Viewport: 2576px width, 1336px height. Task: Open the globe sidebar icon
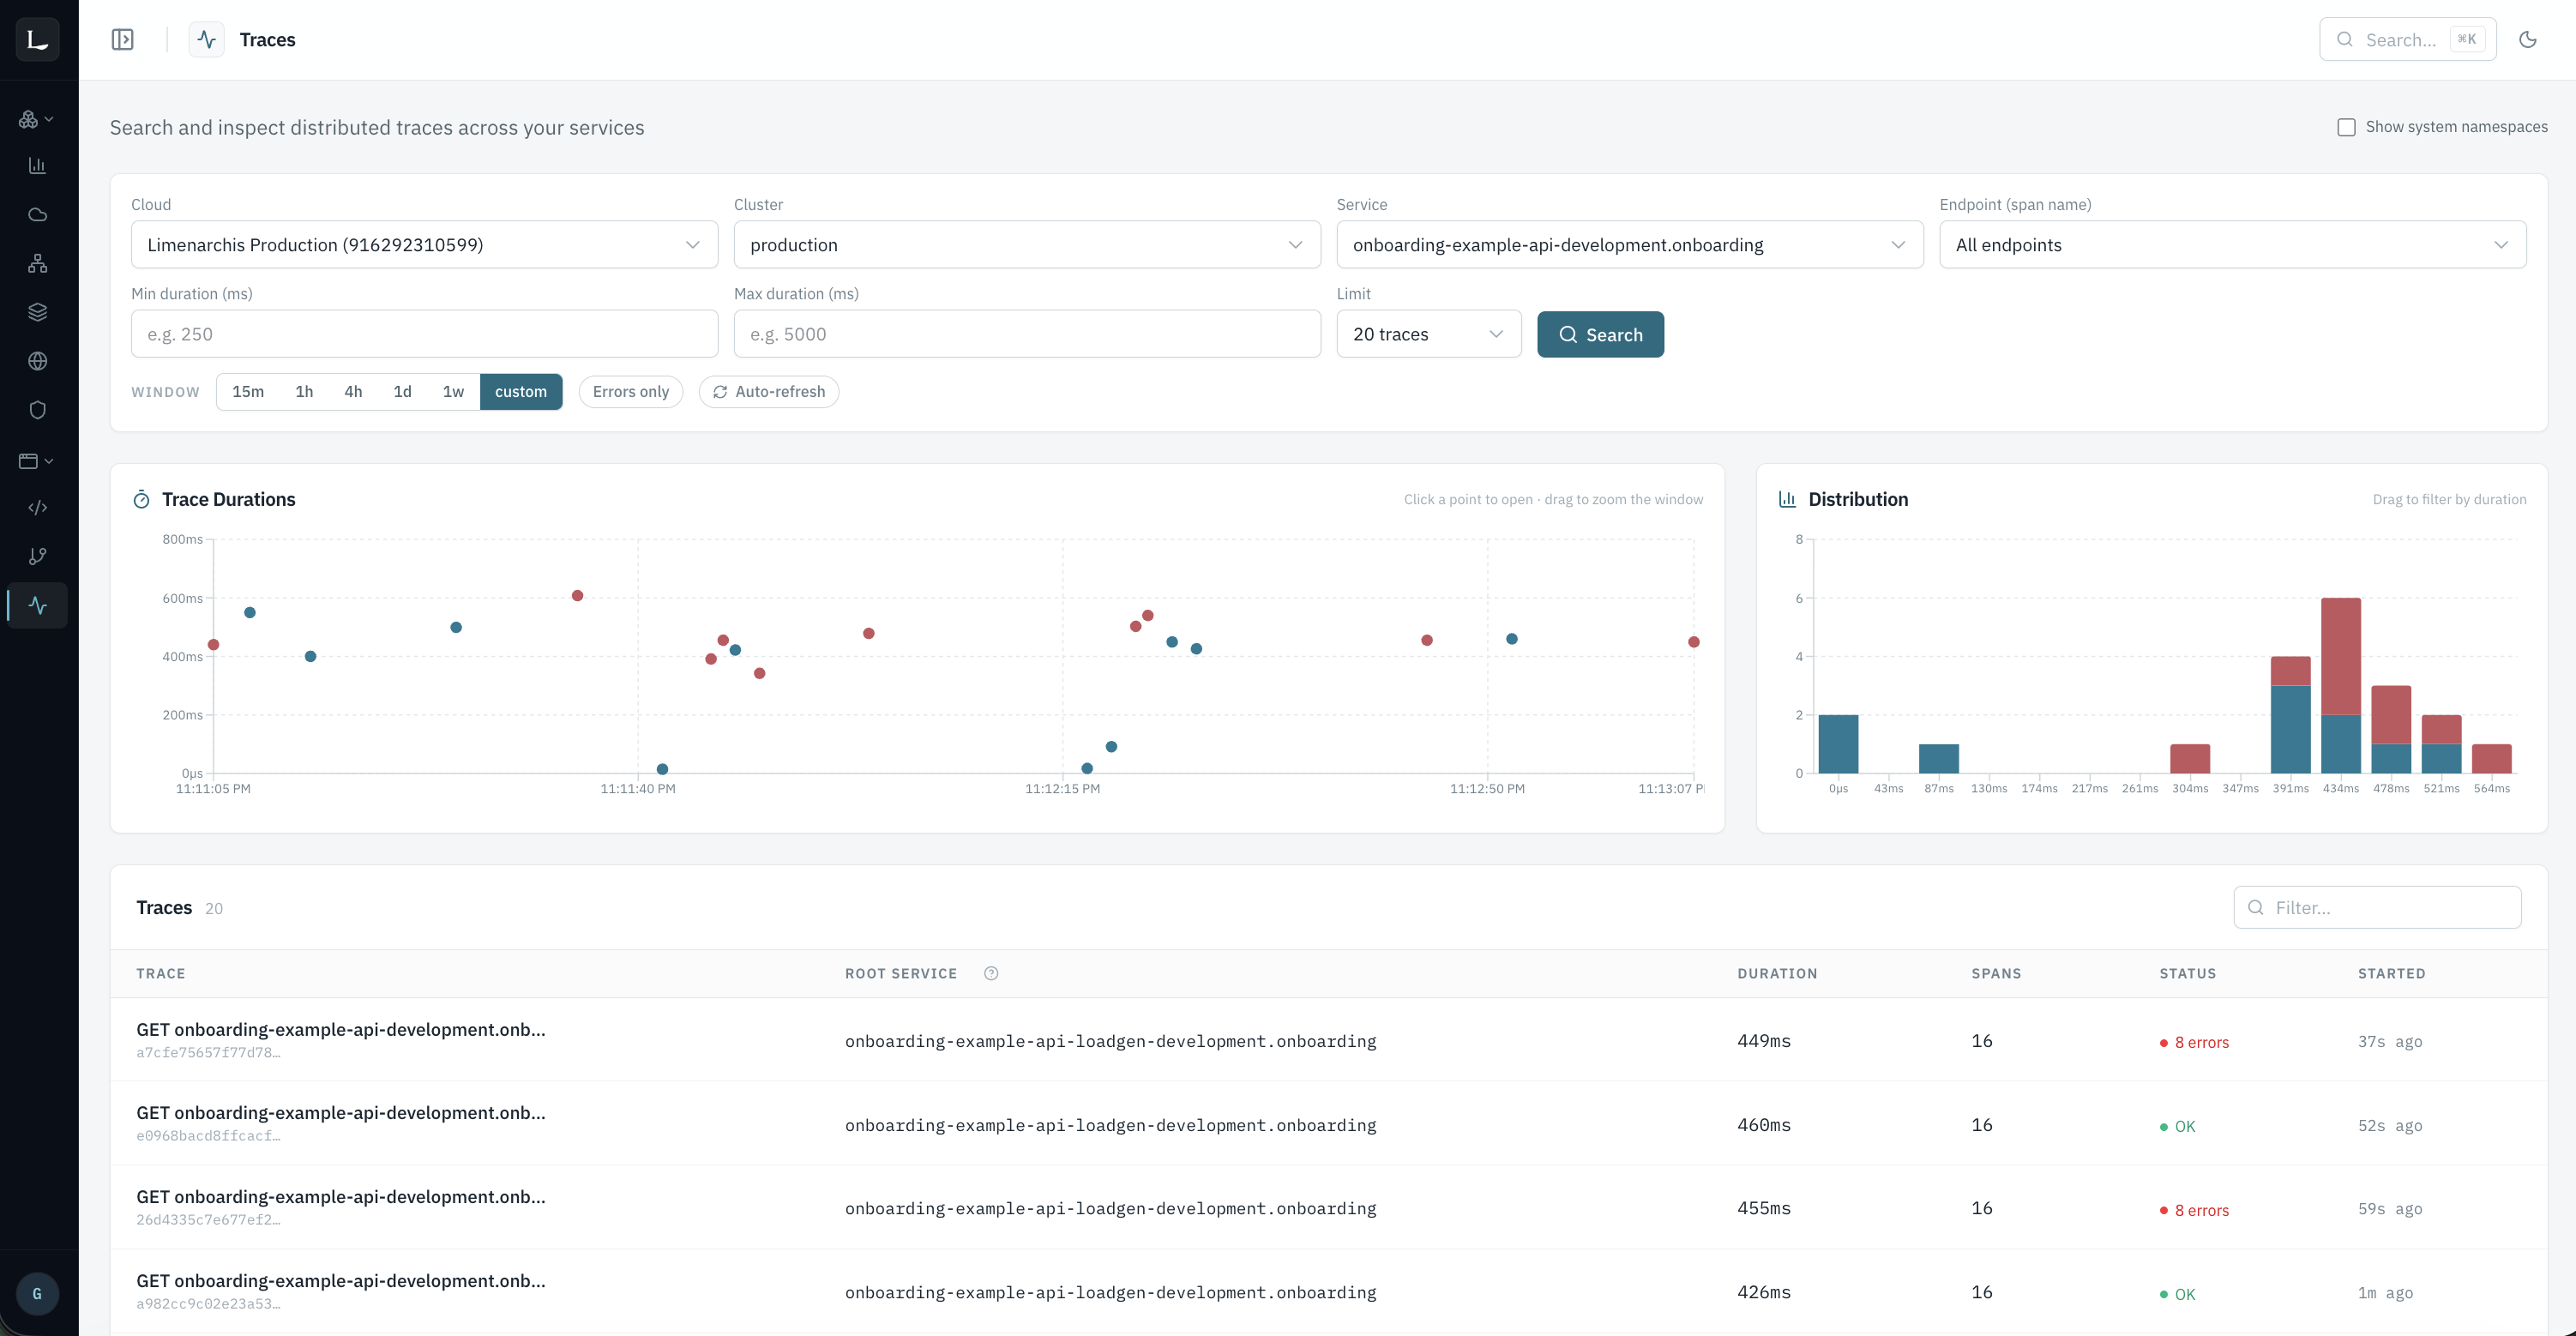(x=37, y=361)
